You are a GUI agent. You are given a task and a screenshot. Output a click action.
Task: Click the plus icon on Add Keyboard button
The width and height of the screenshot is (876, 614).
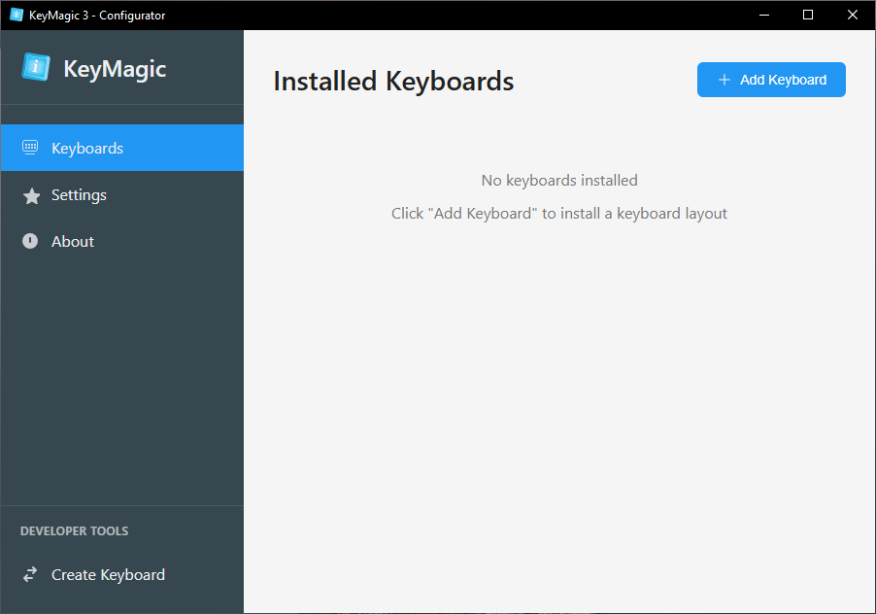click(x=724, y=80)
